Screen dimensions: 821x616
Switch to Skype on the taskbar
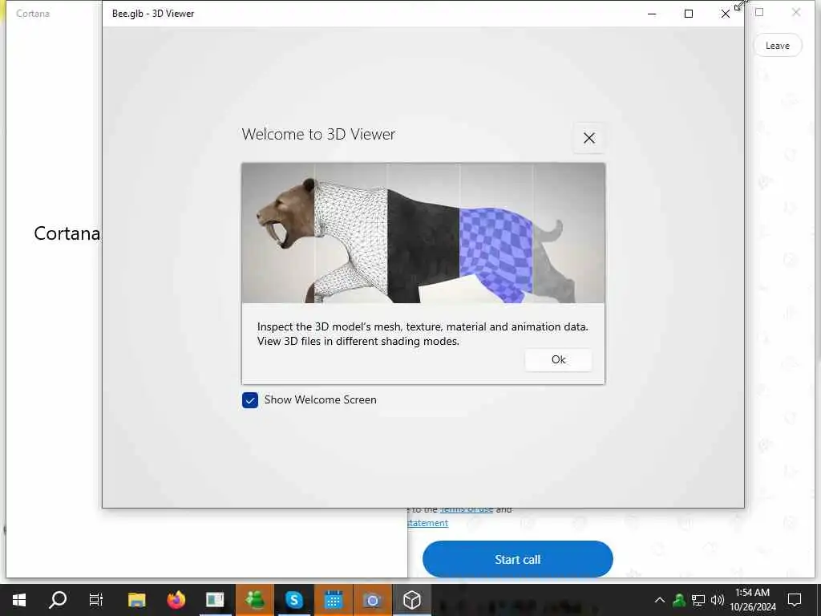click(293, 600)
